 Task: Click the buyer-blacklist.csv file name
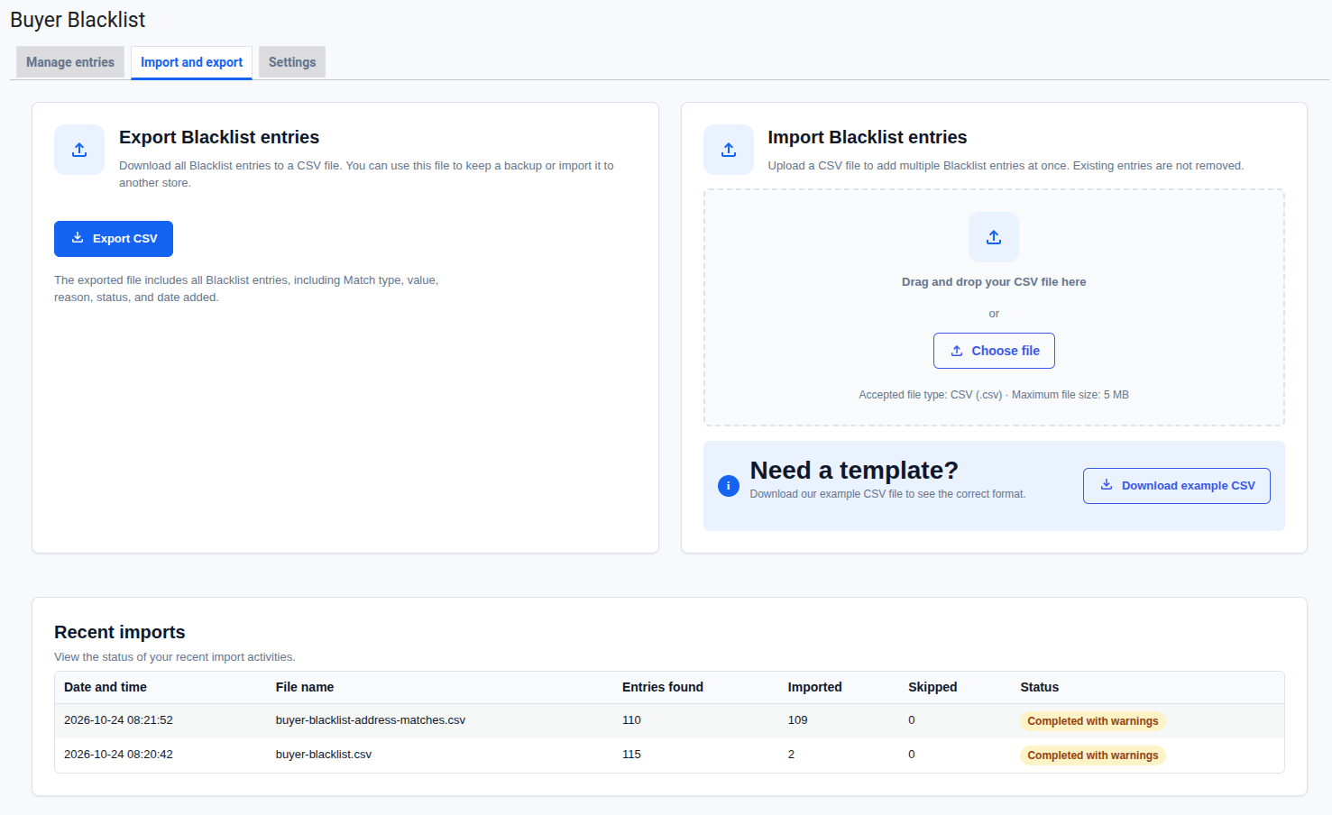coord(324,755)
